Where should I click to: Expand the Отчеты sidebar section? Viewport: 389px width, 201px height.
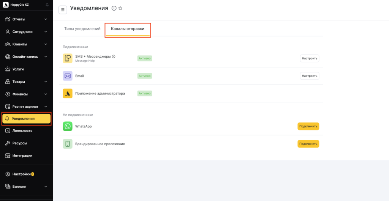tap(46, 19)
